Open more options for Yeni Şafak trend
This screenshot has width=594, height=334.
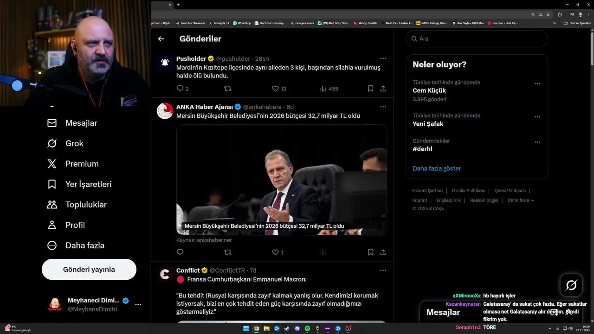[537, 117]
